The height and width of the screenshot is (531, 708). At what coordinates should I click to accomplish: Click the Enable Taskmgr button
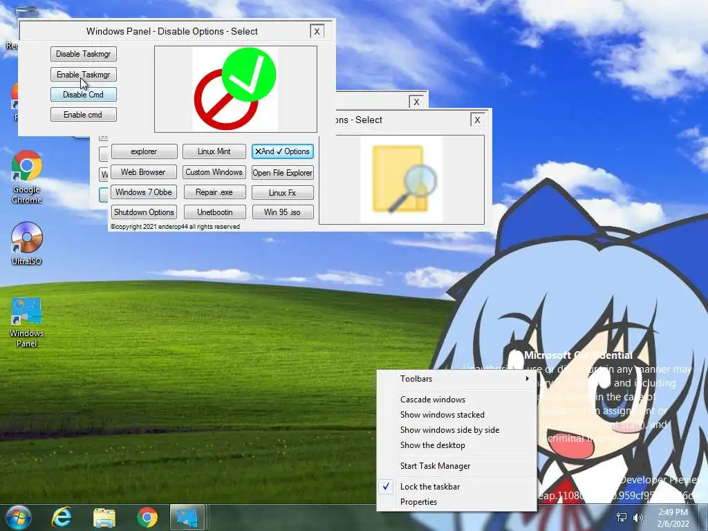[x=84, y=75]
